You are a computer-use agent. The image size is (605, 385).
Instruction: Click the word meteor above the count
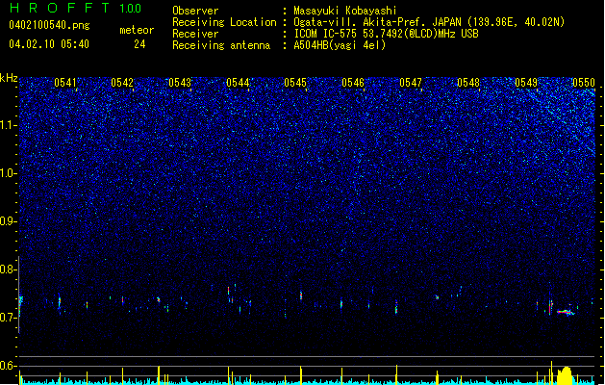(x=137, y=30)
